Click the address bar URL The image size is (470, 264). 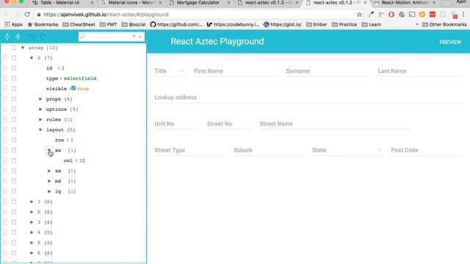pos(106,15)
